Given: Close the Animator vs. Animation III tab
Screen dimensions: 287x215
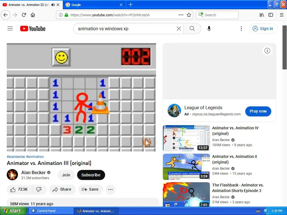Looking at the screenshot, I should point(58,5).
